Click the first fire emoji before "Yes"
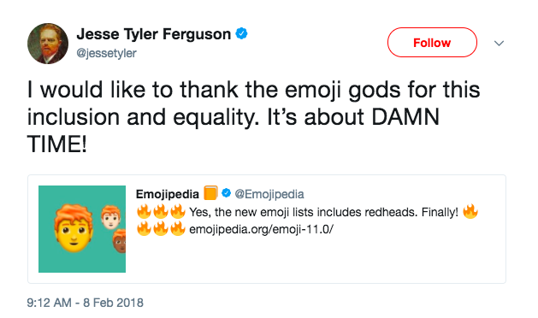The height and width of the screenshot is (318, 538). coord(144,212)
